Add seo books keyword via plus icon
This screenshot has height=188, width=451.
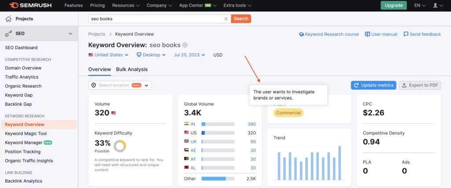[x=185, y=45]
